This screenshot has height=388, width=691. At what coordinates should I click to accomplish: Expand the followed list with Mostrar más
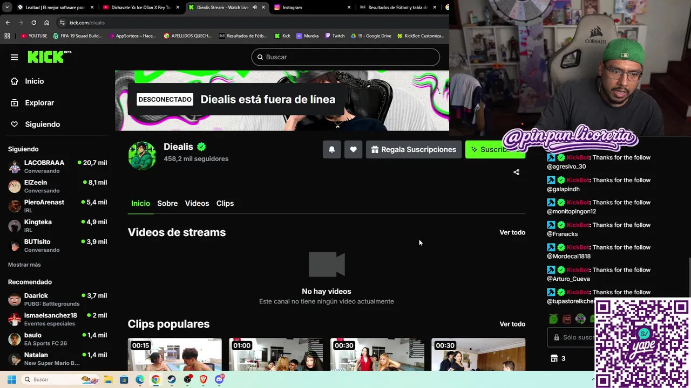[24, 265]
